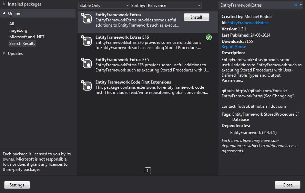Click the Updates category label

pos(16,54)
